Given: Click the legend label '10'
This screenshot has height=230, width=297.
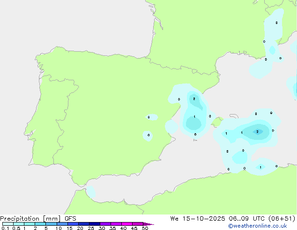Looking at the screenshot, I should [x=59, y=228].
